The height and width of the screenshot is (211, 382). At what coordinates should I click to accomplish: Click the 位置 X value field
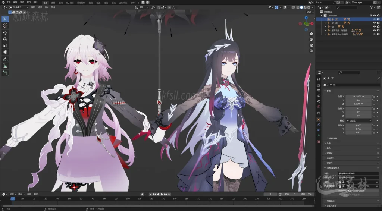point(358,97)
